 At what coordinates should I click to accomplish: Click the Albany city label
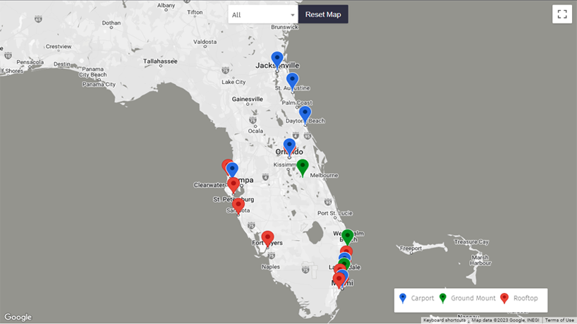(166, 6)
